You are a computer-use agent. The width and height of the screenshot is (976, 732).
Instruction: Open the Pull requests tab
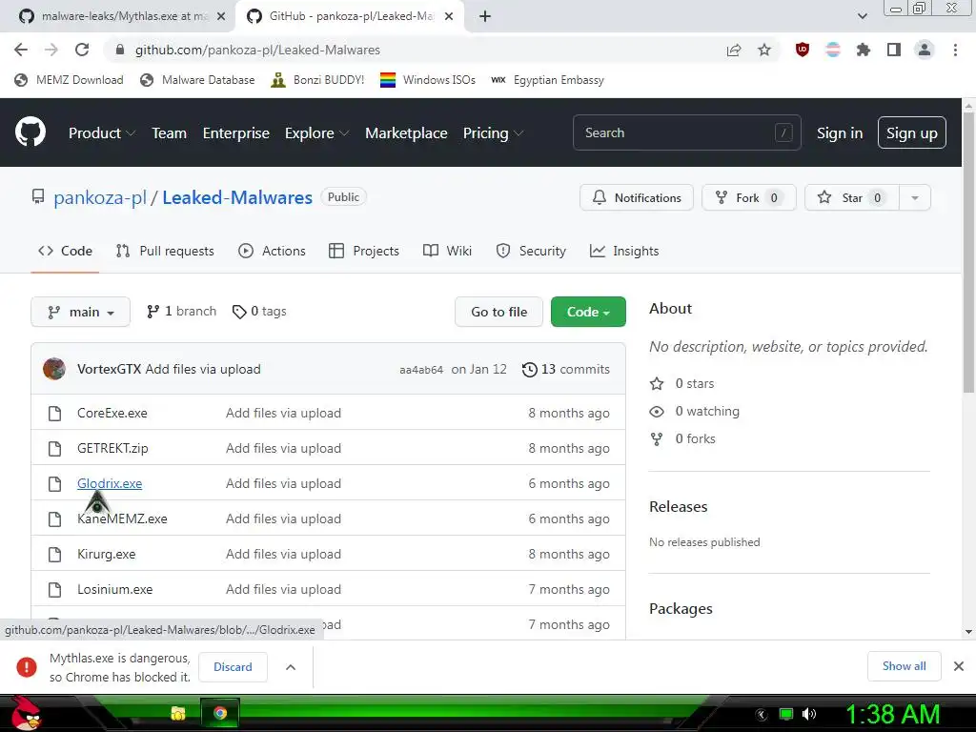[165, 251]
